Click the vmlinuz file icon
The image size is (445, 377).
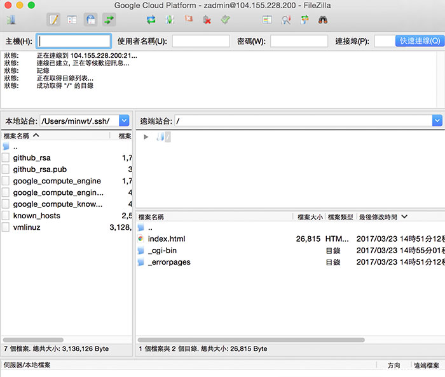pos(6,227)
